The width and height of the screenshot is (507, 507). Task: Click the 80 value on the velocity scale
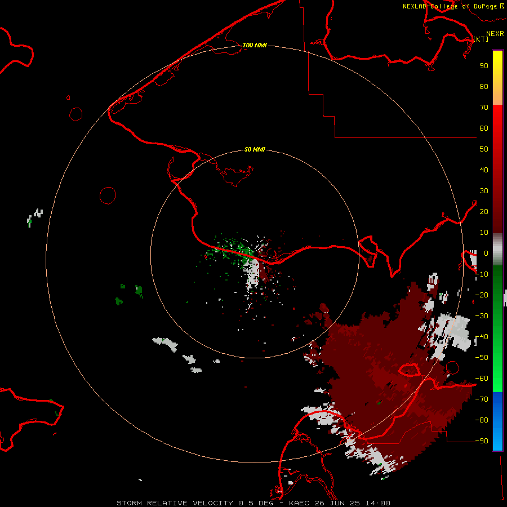coord(484,86)
